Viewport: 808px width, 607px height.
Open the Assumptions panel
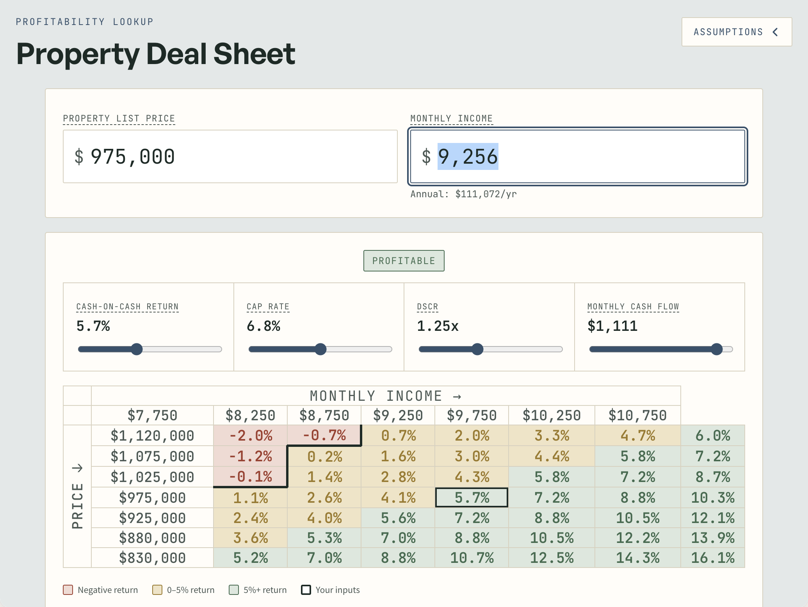(x=737, y=32)
